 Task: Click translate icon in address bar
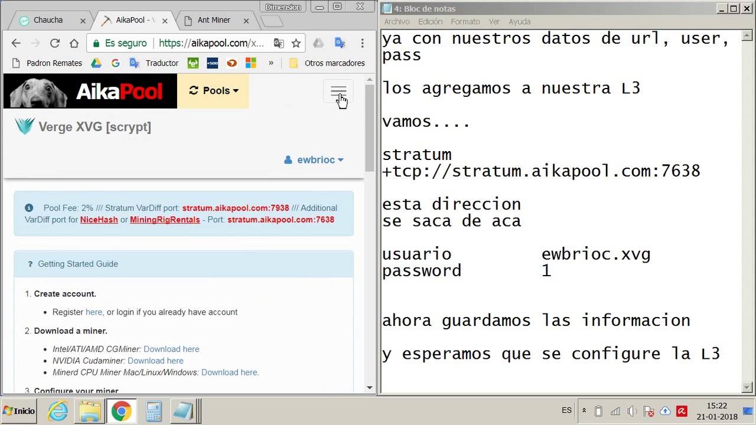(x=279, y=43)
